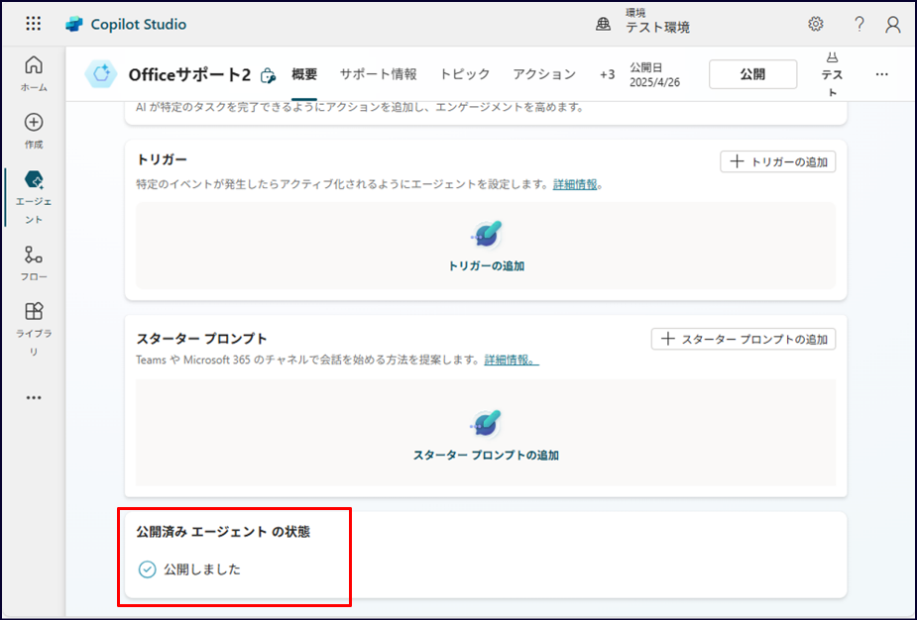Click the 公開日 2025/4/26 text
Viewport: 917px width, 620px height.
654,75
